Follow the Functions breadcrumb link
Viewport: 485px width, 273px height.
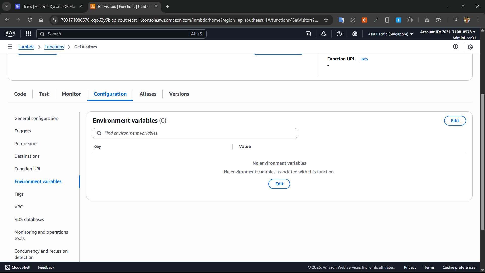pos(54,47)
